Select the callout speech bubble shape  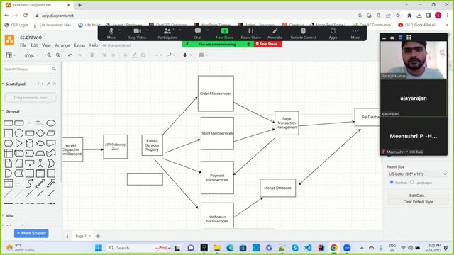[x=30, y=163]
